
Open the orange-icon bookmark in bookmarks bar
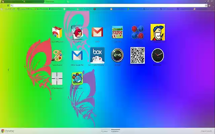tap(118, 9)
